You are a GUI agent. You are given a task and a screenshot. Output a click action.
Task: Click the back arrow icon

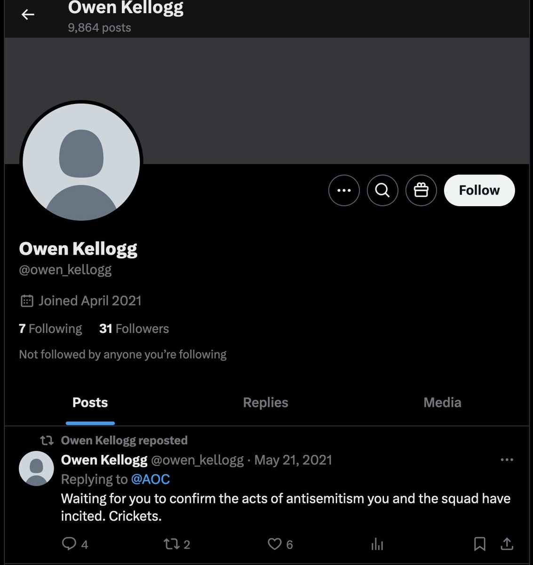click(x=28, y=15)
